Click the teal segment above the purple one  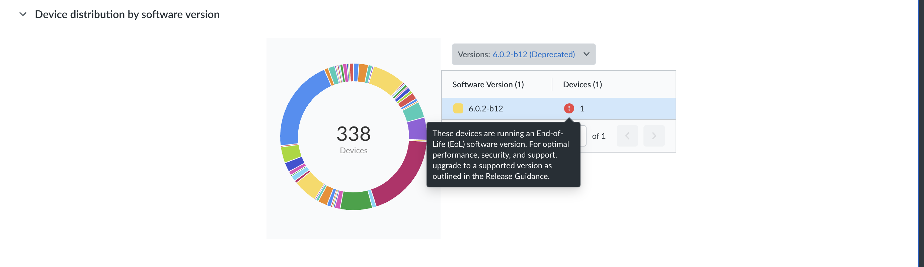[413, 112]
